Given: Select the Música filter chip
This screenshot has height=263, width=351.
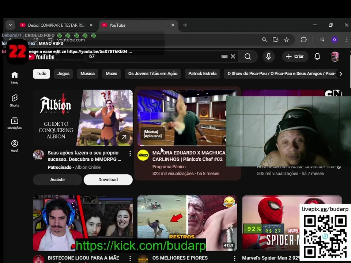Looking at the screenshot, I should [x=87, y=73].
